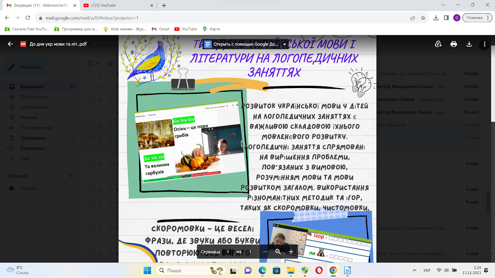Click the address bar URL

click(x=92, y=18)
